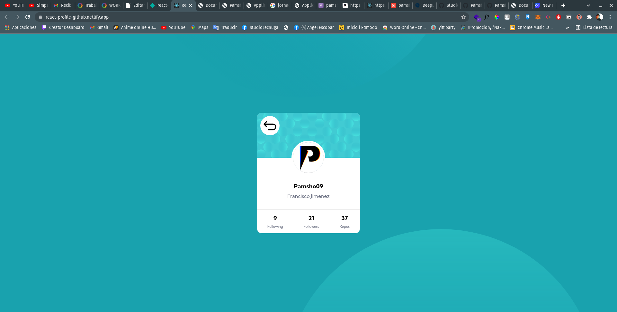This screenshot has width=617, height=312.
Task: Open the Gmail bookmark
Action: [99, 28]
